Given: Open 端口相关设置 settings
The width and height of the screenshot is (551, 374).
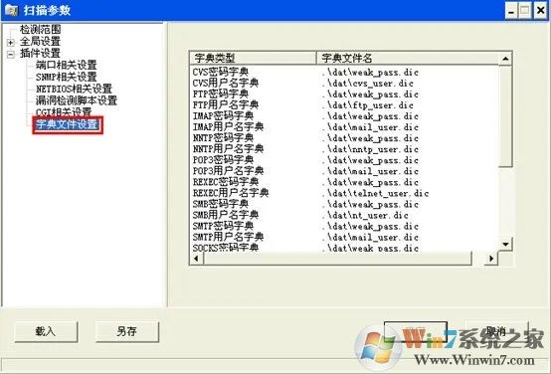Looking at the screenshot, I should click(x=67, y=65).
